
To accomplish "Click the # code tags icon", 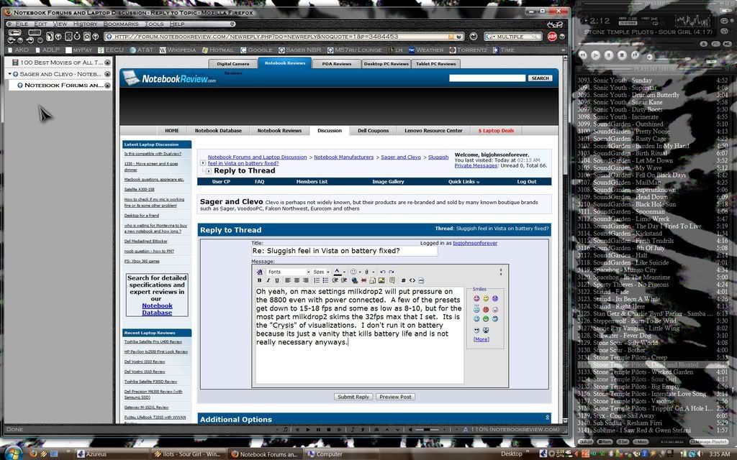I will pyautogui.click(x=403, y=281).
